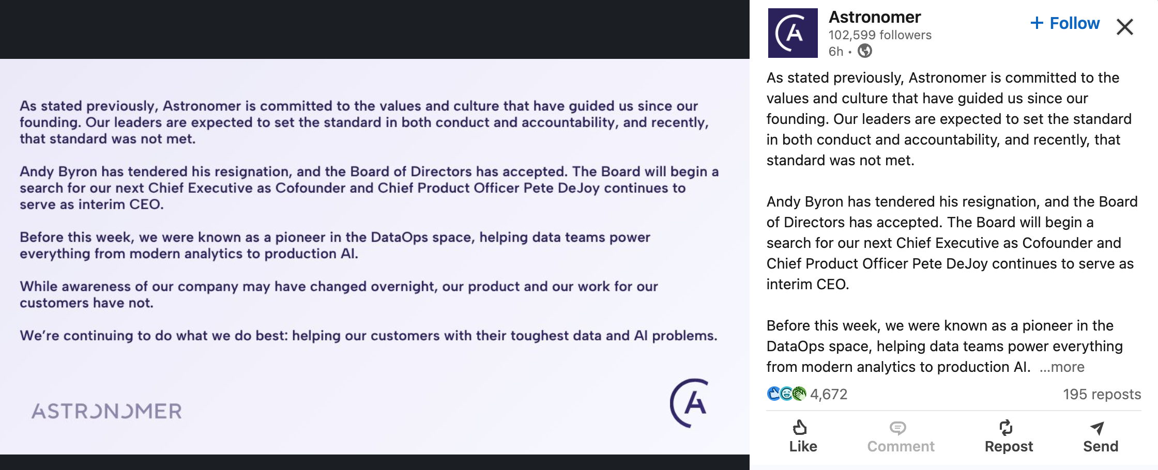Send the post to someone
The image size is (1158, 470).
pos(1101,436)
